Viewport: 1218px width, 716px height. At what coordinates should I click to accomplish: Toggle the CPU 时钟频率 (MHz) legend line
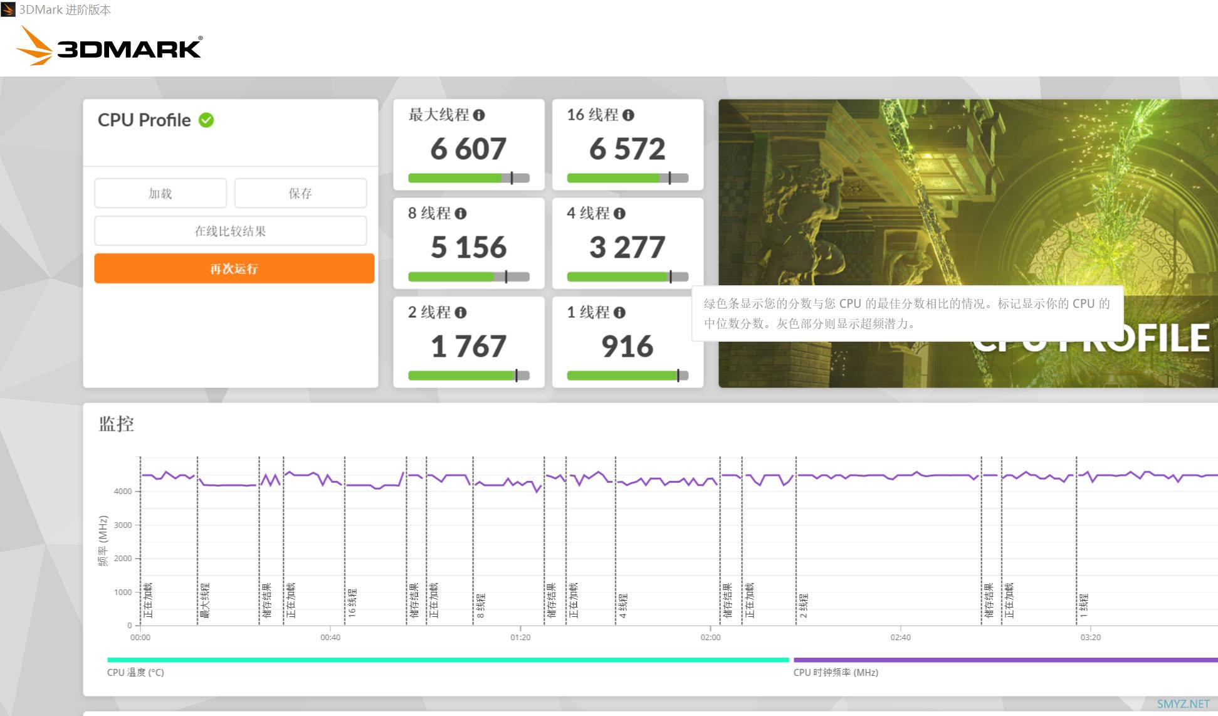pos(1005,660)
